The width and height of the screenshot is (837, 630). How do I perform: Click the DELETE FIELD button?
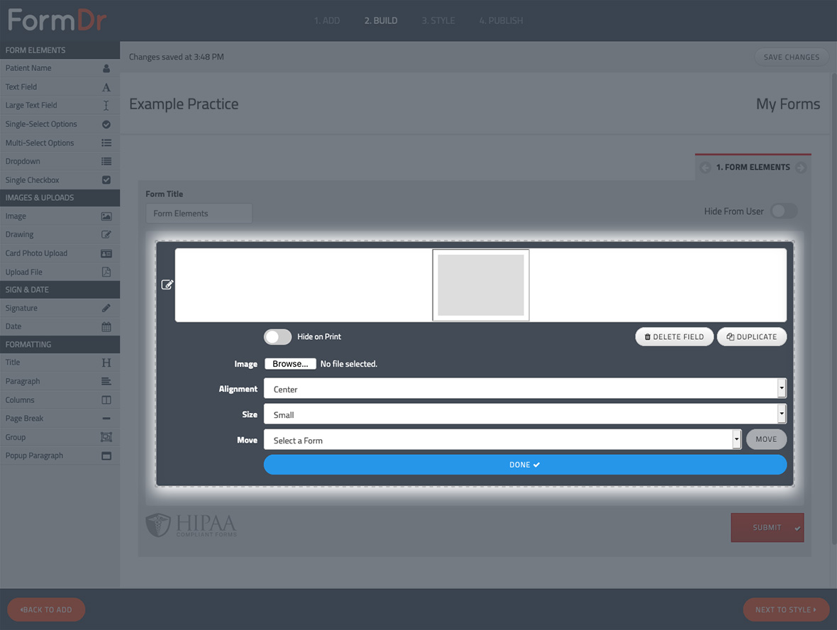click(674, 337)
